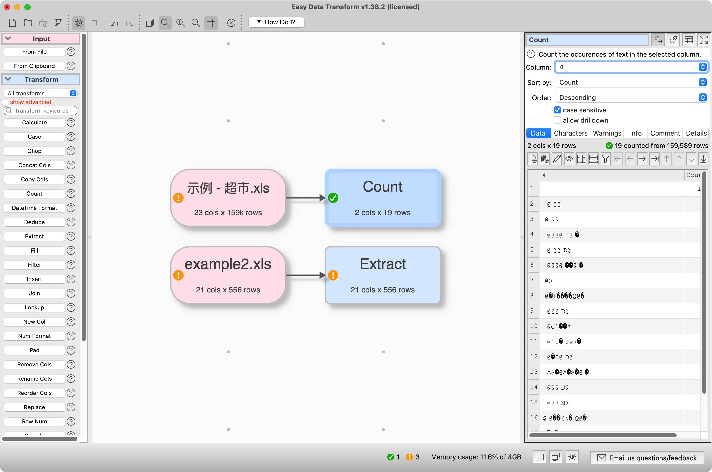Click the funnel filter icon

click(606, 159)
